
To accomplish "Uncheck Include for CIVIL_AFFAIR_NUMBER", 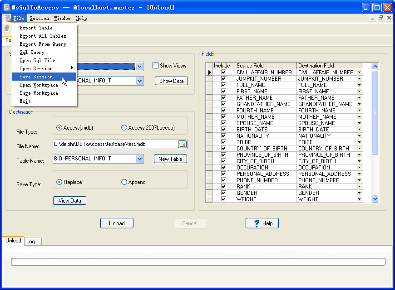I will pos(223,72).
